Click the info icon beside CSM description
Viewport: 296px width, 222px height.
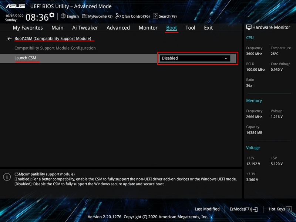point(7,177)
